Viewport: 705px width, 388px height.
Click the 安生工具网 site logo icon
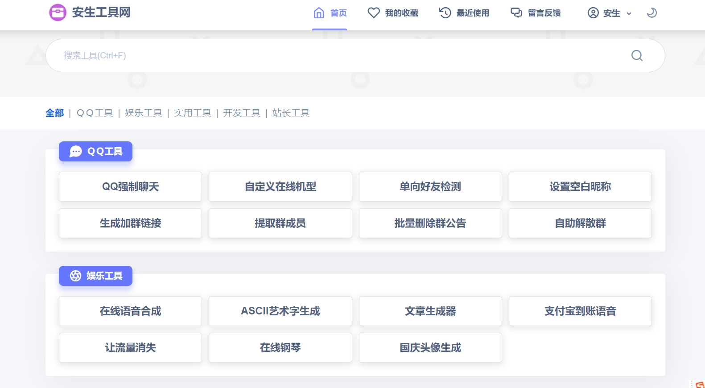point(58,12)
